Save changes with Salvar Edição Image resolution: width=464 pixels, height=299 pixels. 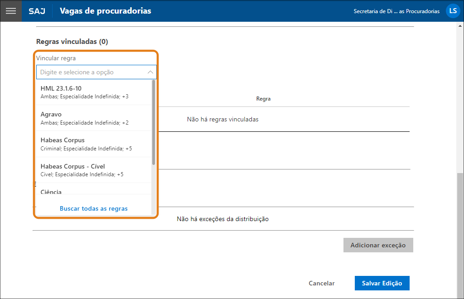click(382, 283)
